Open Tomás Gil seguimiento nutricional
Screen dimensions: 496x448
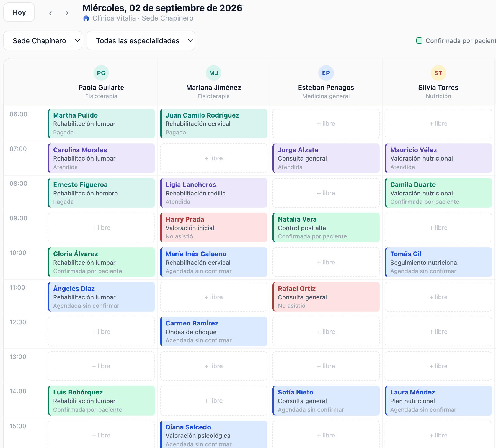click(438, 262)
